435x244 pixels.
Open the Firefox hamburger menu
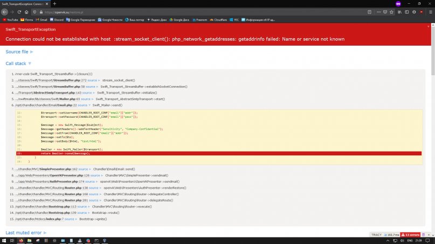pyautogui.click(x=430, y=12)
